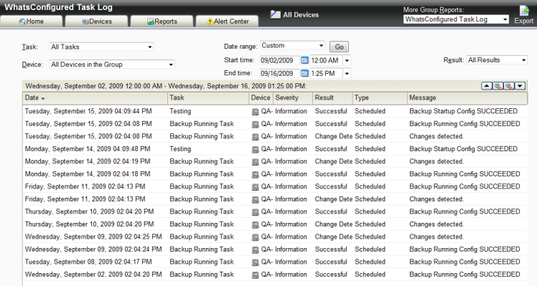Click 'Information' severity in Sept 02 row
The height and width of the screenshot is (286, 537).
coord(291,275)
